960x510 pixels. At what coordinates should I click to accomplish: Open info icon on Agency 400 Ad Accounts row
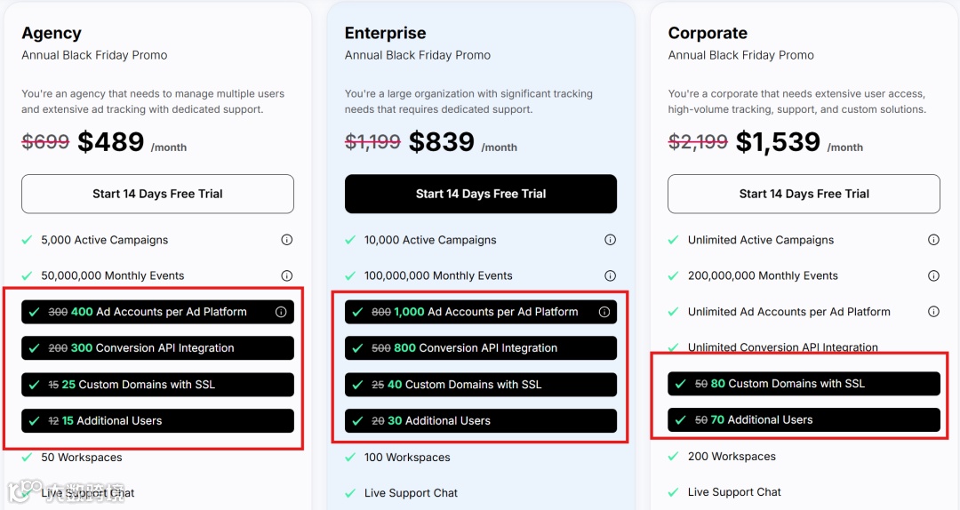click(x=281, y=312)
